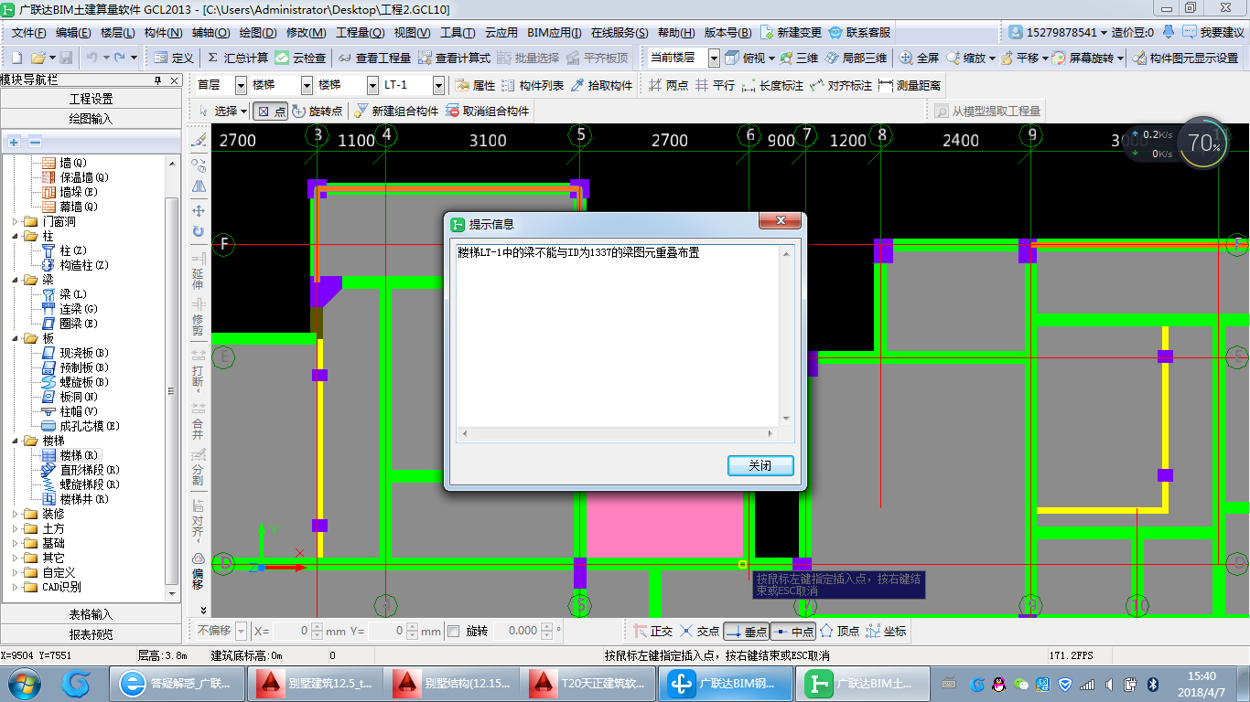Toggle 中点 midpoint snap
Screen dimensions: 1250x702
792,631
